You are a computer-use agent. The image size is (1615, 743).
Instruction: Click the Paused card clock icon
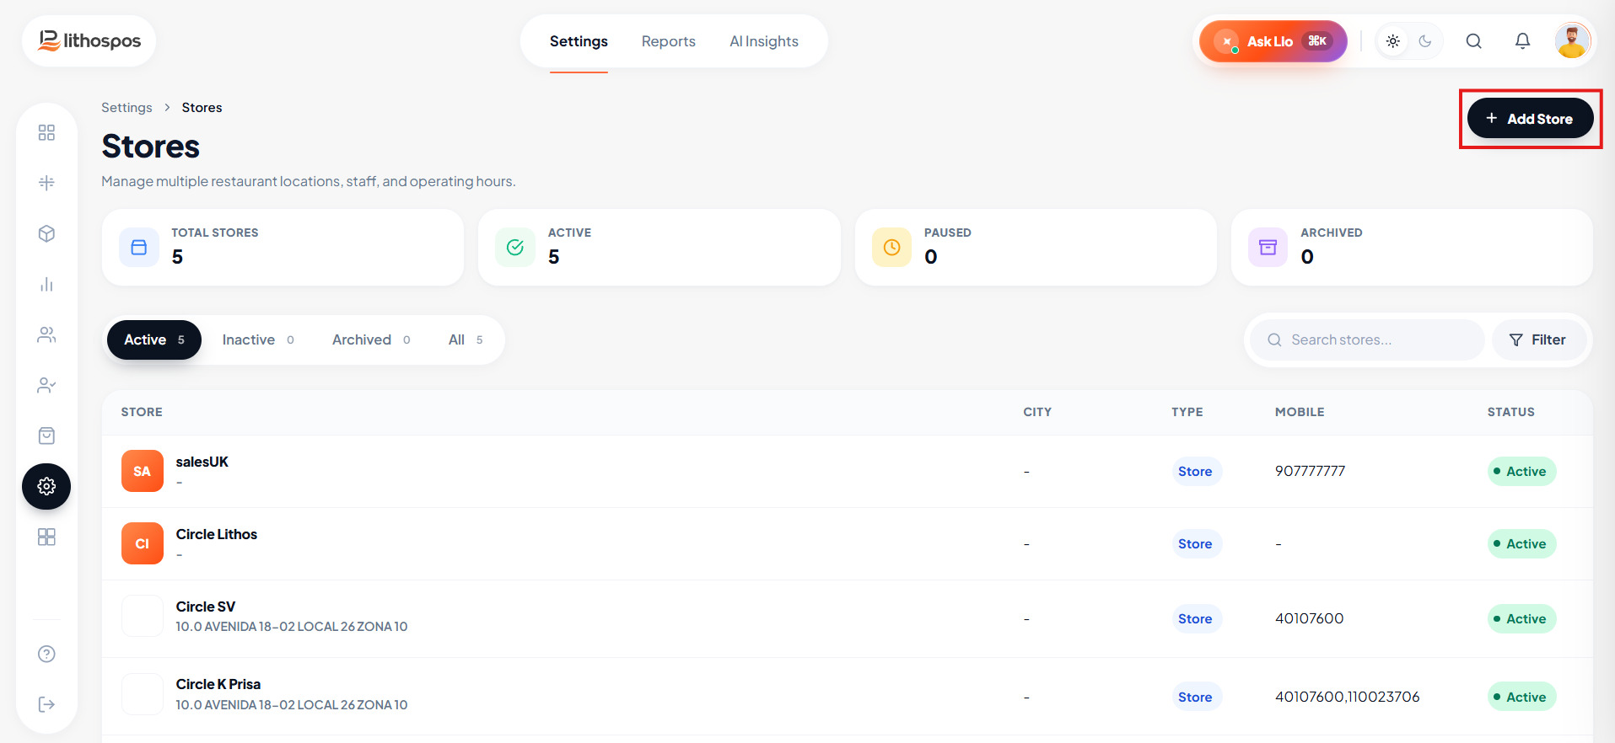point(891,247)
